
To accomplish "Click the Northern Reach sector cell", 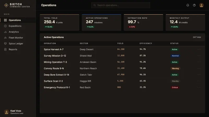I will point(88,68).
